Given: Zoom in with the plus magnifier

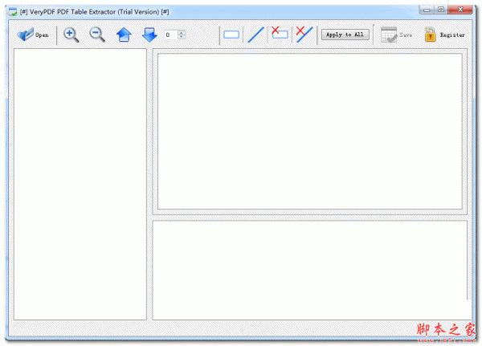Looking at the screenshot, I should (x=71, y=35).
